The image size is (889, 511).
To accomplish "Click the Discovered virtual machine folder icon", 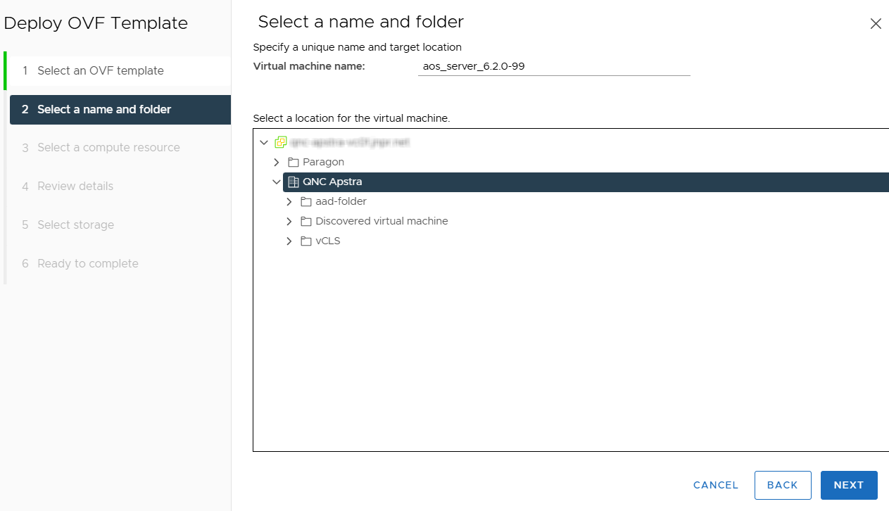I will point(306,221).
